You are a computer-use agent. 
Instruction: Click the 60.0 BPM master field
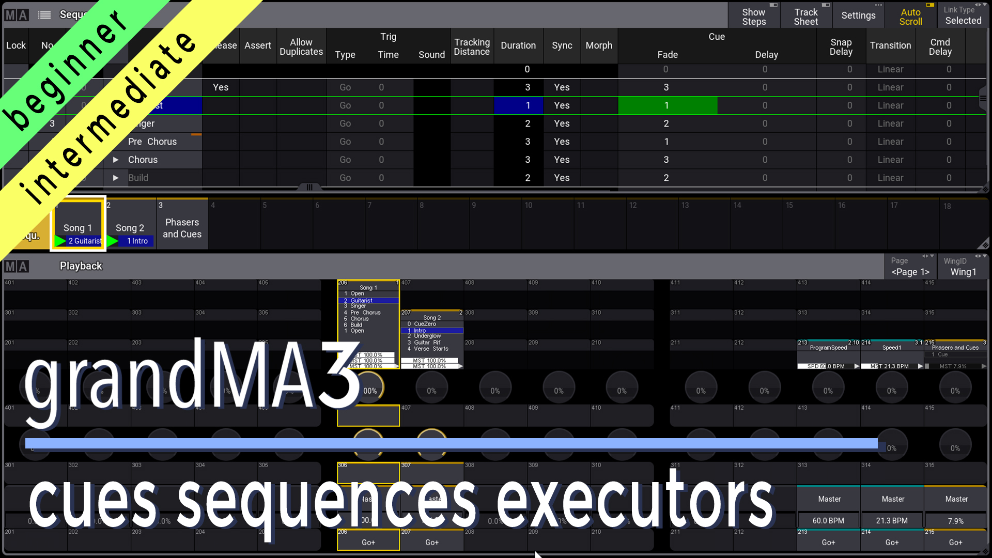(x=828, y=520)
